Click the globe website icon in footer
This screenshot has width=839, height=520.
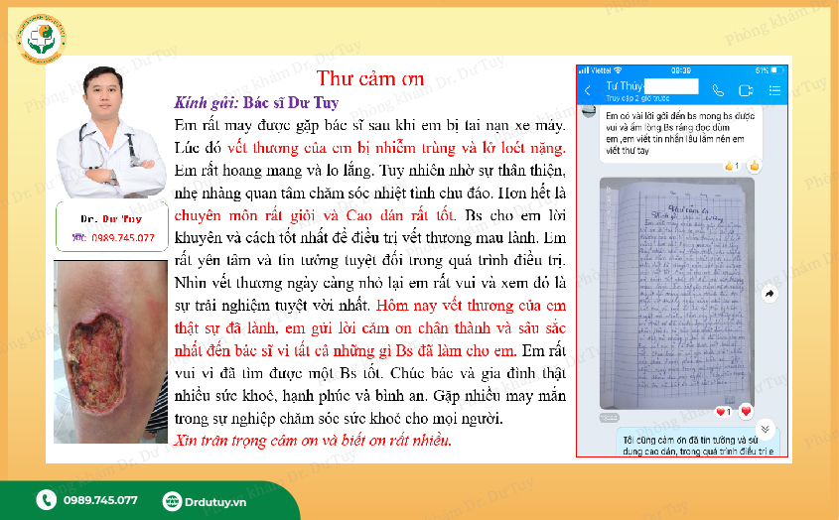coord(172,501)
